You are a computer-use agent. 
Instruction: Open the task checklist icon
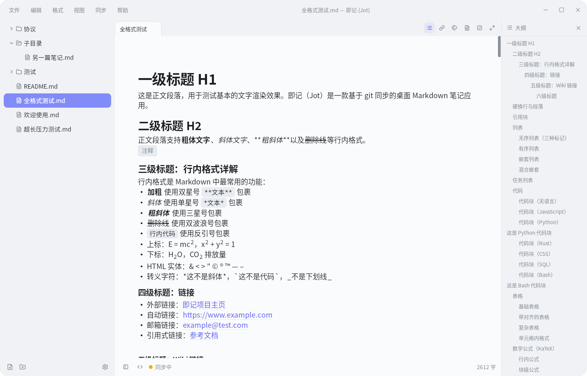(x=480, y=28)
